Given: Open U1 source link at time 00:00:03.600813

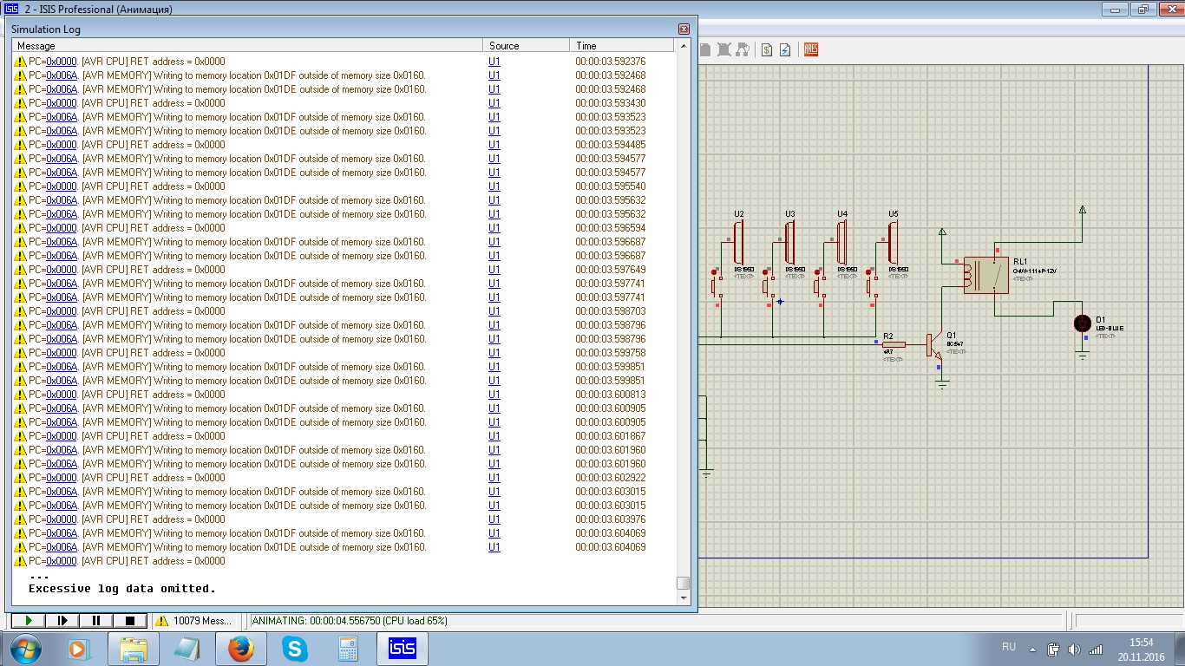Looking at the screenshot, I should coord(494,395).
